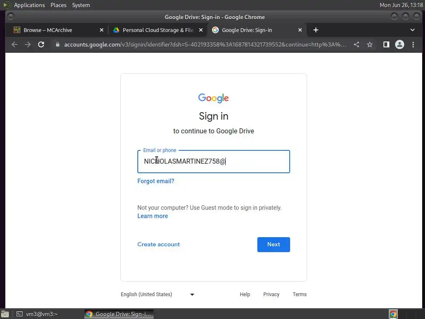The image size is (425, 319).
Task: Share this page via the share icon
Action: coord(357,44)
